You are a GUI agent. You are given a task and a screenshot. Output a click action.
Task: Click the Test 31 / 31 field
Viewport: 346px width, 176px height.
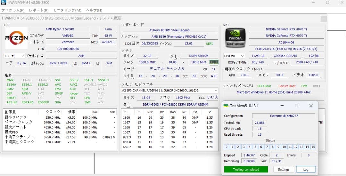(x=276, y=161)
